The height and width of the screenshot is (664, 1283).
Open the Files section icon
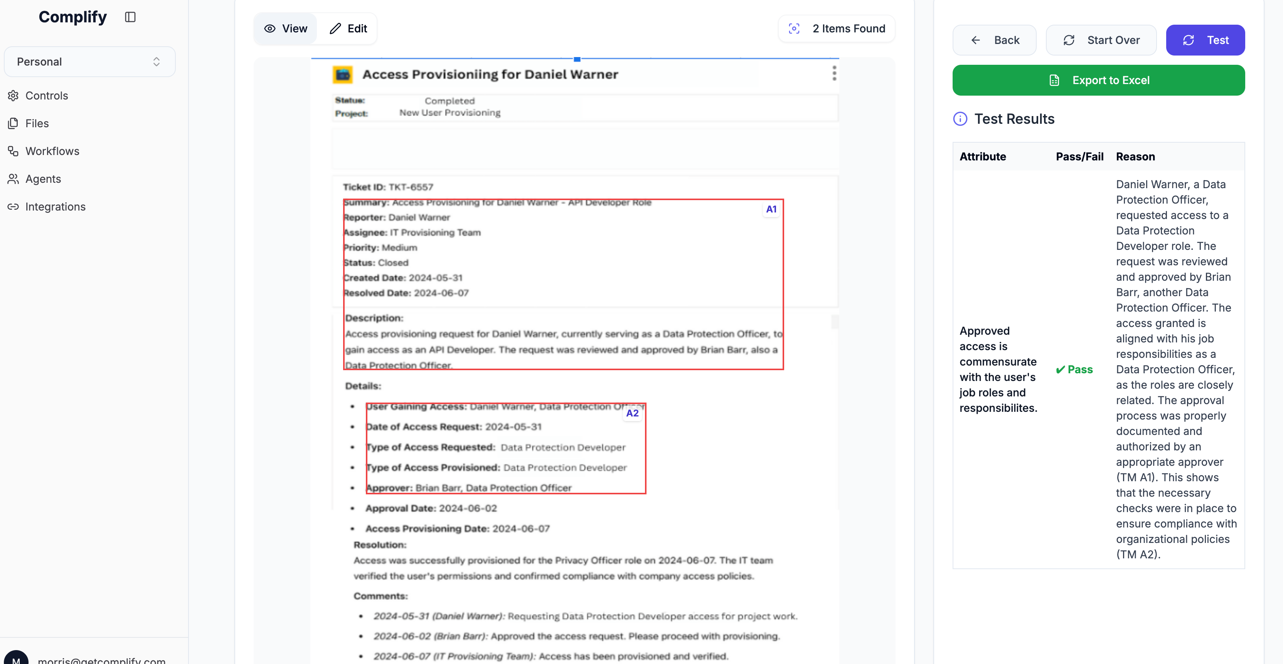pyautogui.click(x=13, y=123)
